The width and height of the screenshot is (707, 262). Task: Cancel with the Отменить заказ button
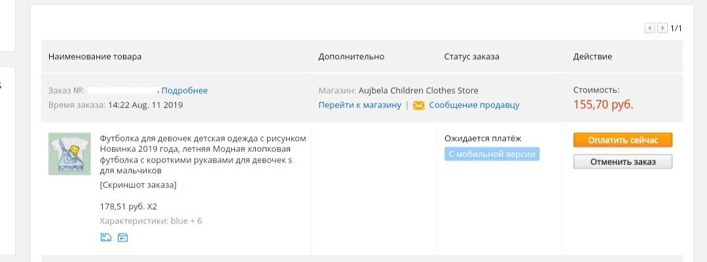pos(623,162)
